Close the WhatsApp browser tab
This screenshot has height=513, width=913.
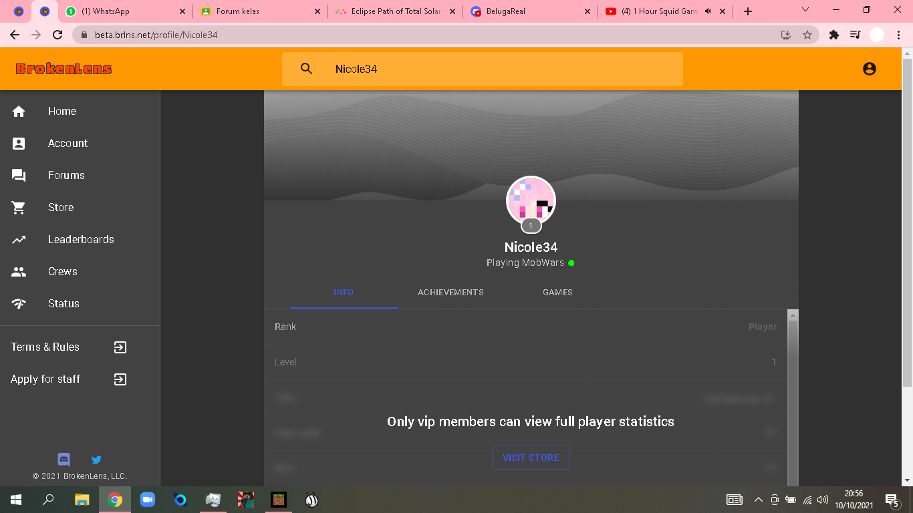click(x=182, y=11)
